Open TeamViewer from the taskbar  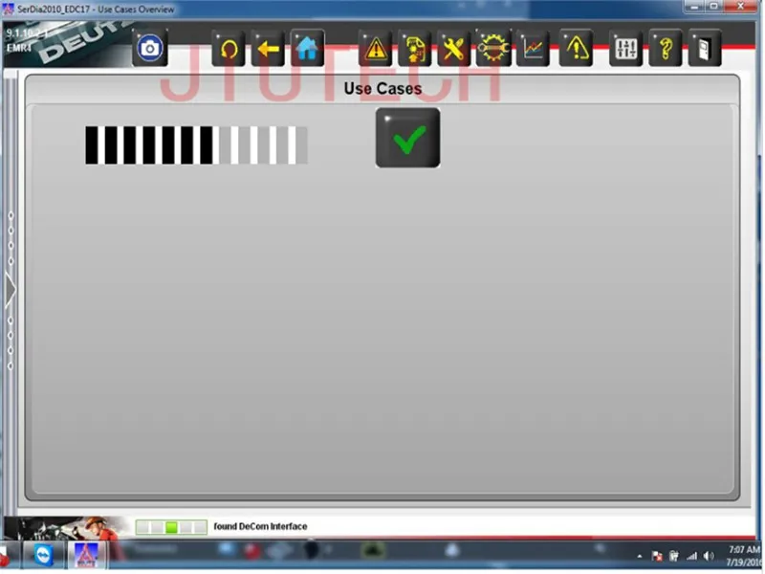click(44, 556)
